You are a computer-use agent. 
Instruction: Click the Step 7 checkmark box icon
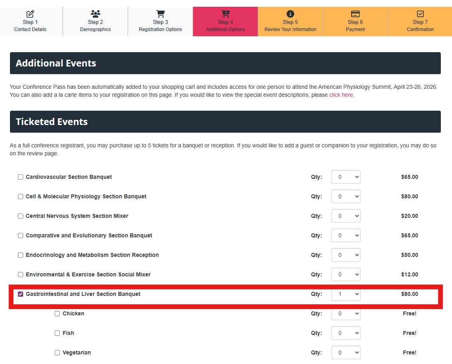(x=420, y=14)
